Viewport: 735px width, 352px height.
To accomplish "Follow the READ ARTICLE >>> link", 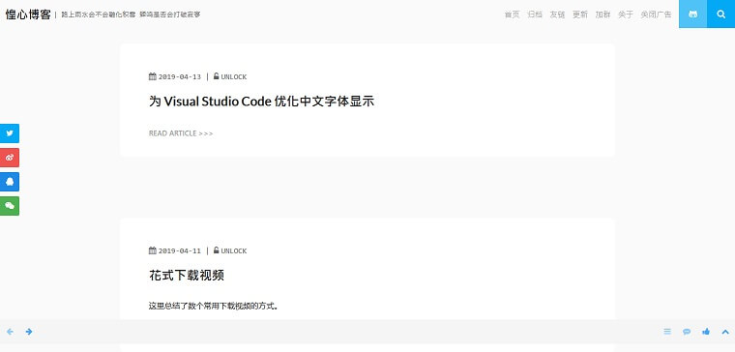I will [x=181, y=133].
